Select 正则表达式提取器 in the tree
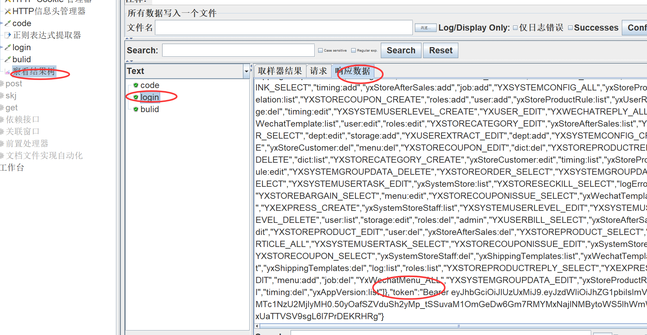Viewport: 647px width, 335px height. tap(47, 35)
